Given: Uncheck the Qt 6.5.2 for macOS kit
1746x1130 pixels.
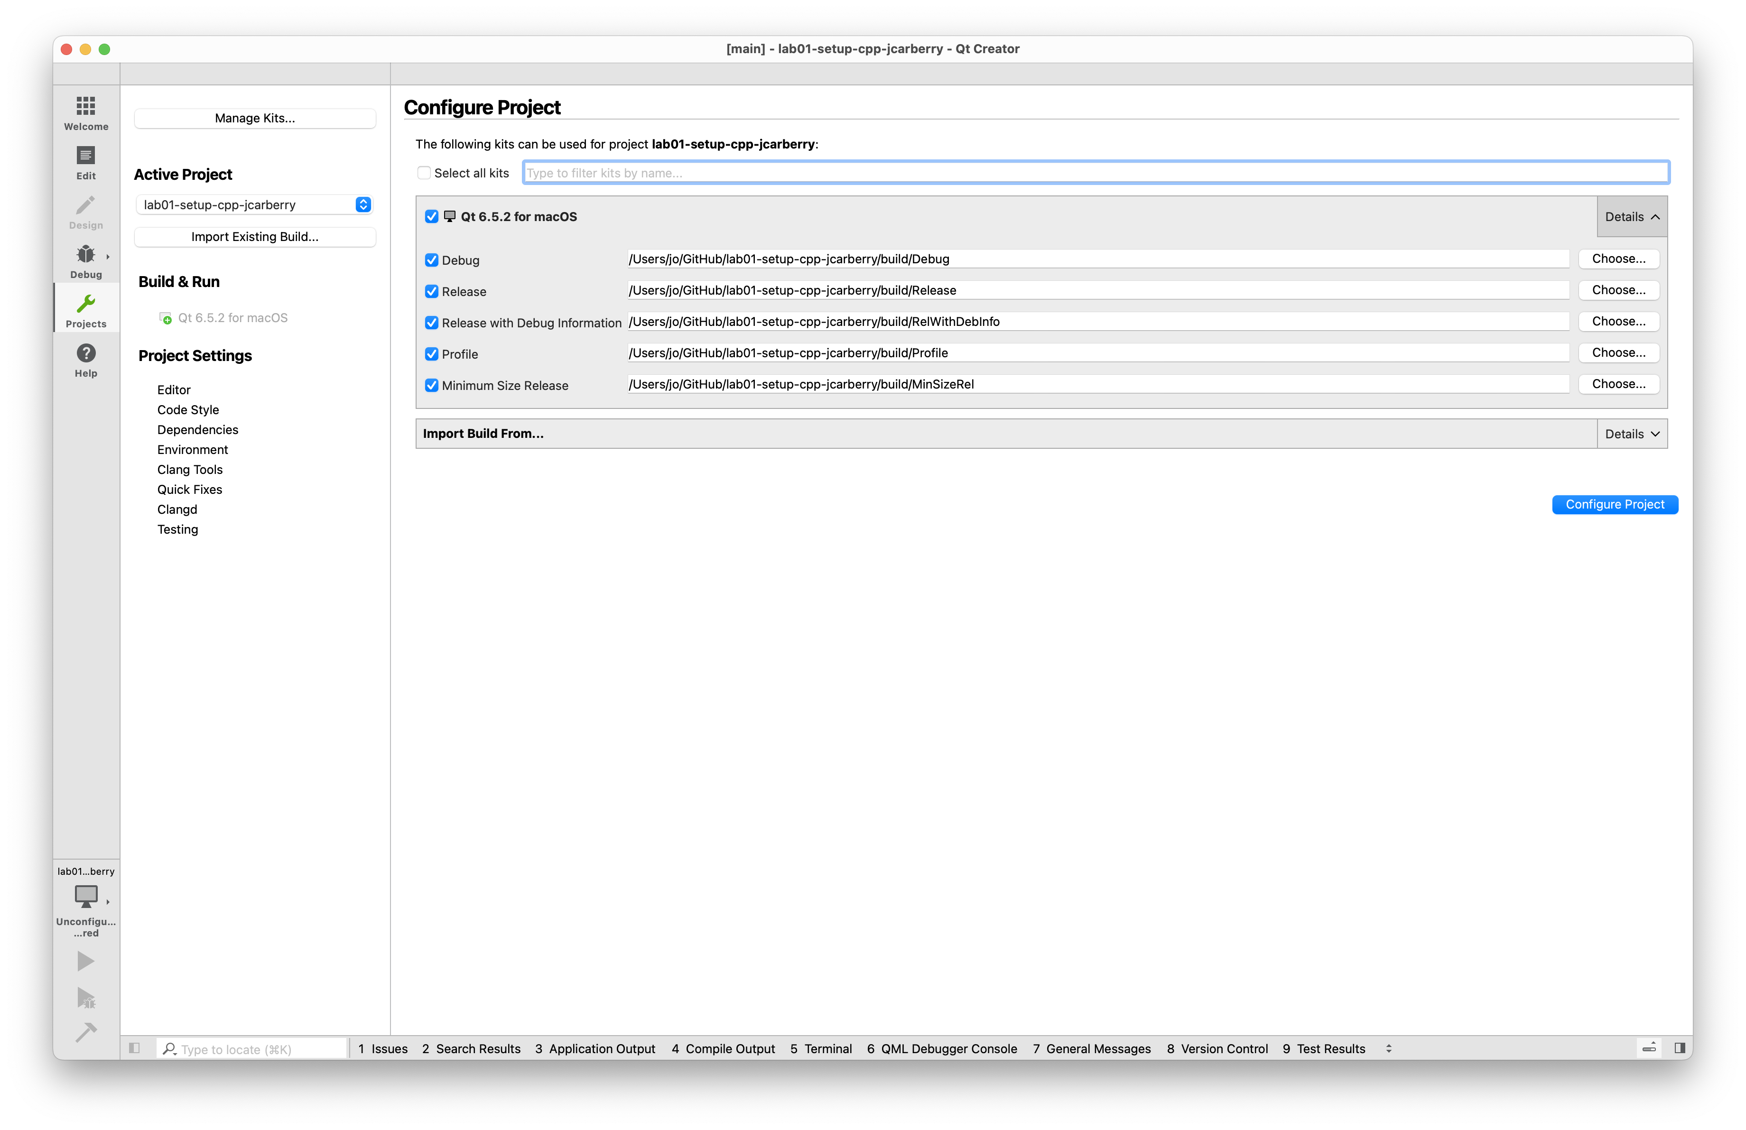Looking at the screenshot, I should coord(431,216).
